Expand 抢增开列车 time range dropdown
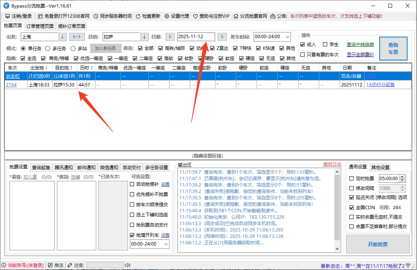The width and height of the screenshot is (417, 270). [166, 244]
